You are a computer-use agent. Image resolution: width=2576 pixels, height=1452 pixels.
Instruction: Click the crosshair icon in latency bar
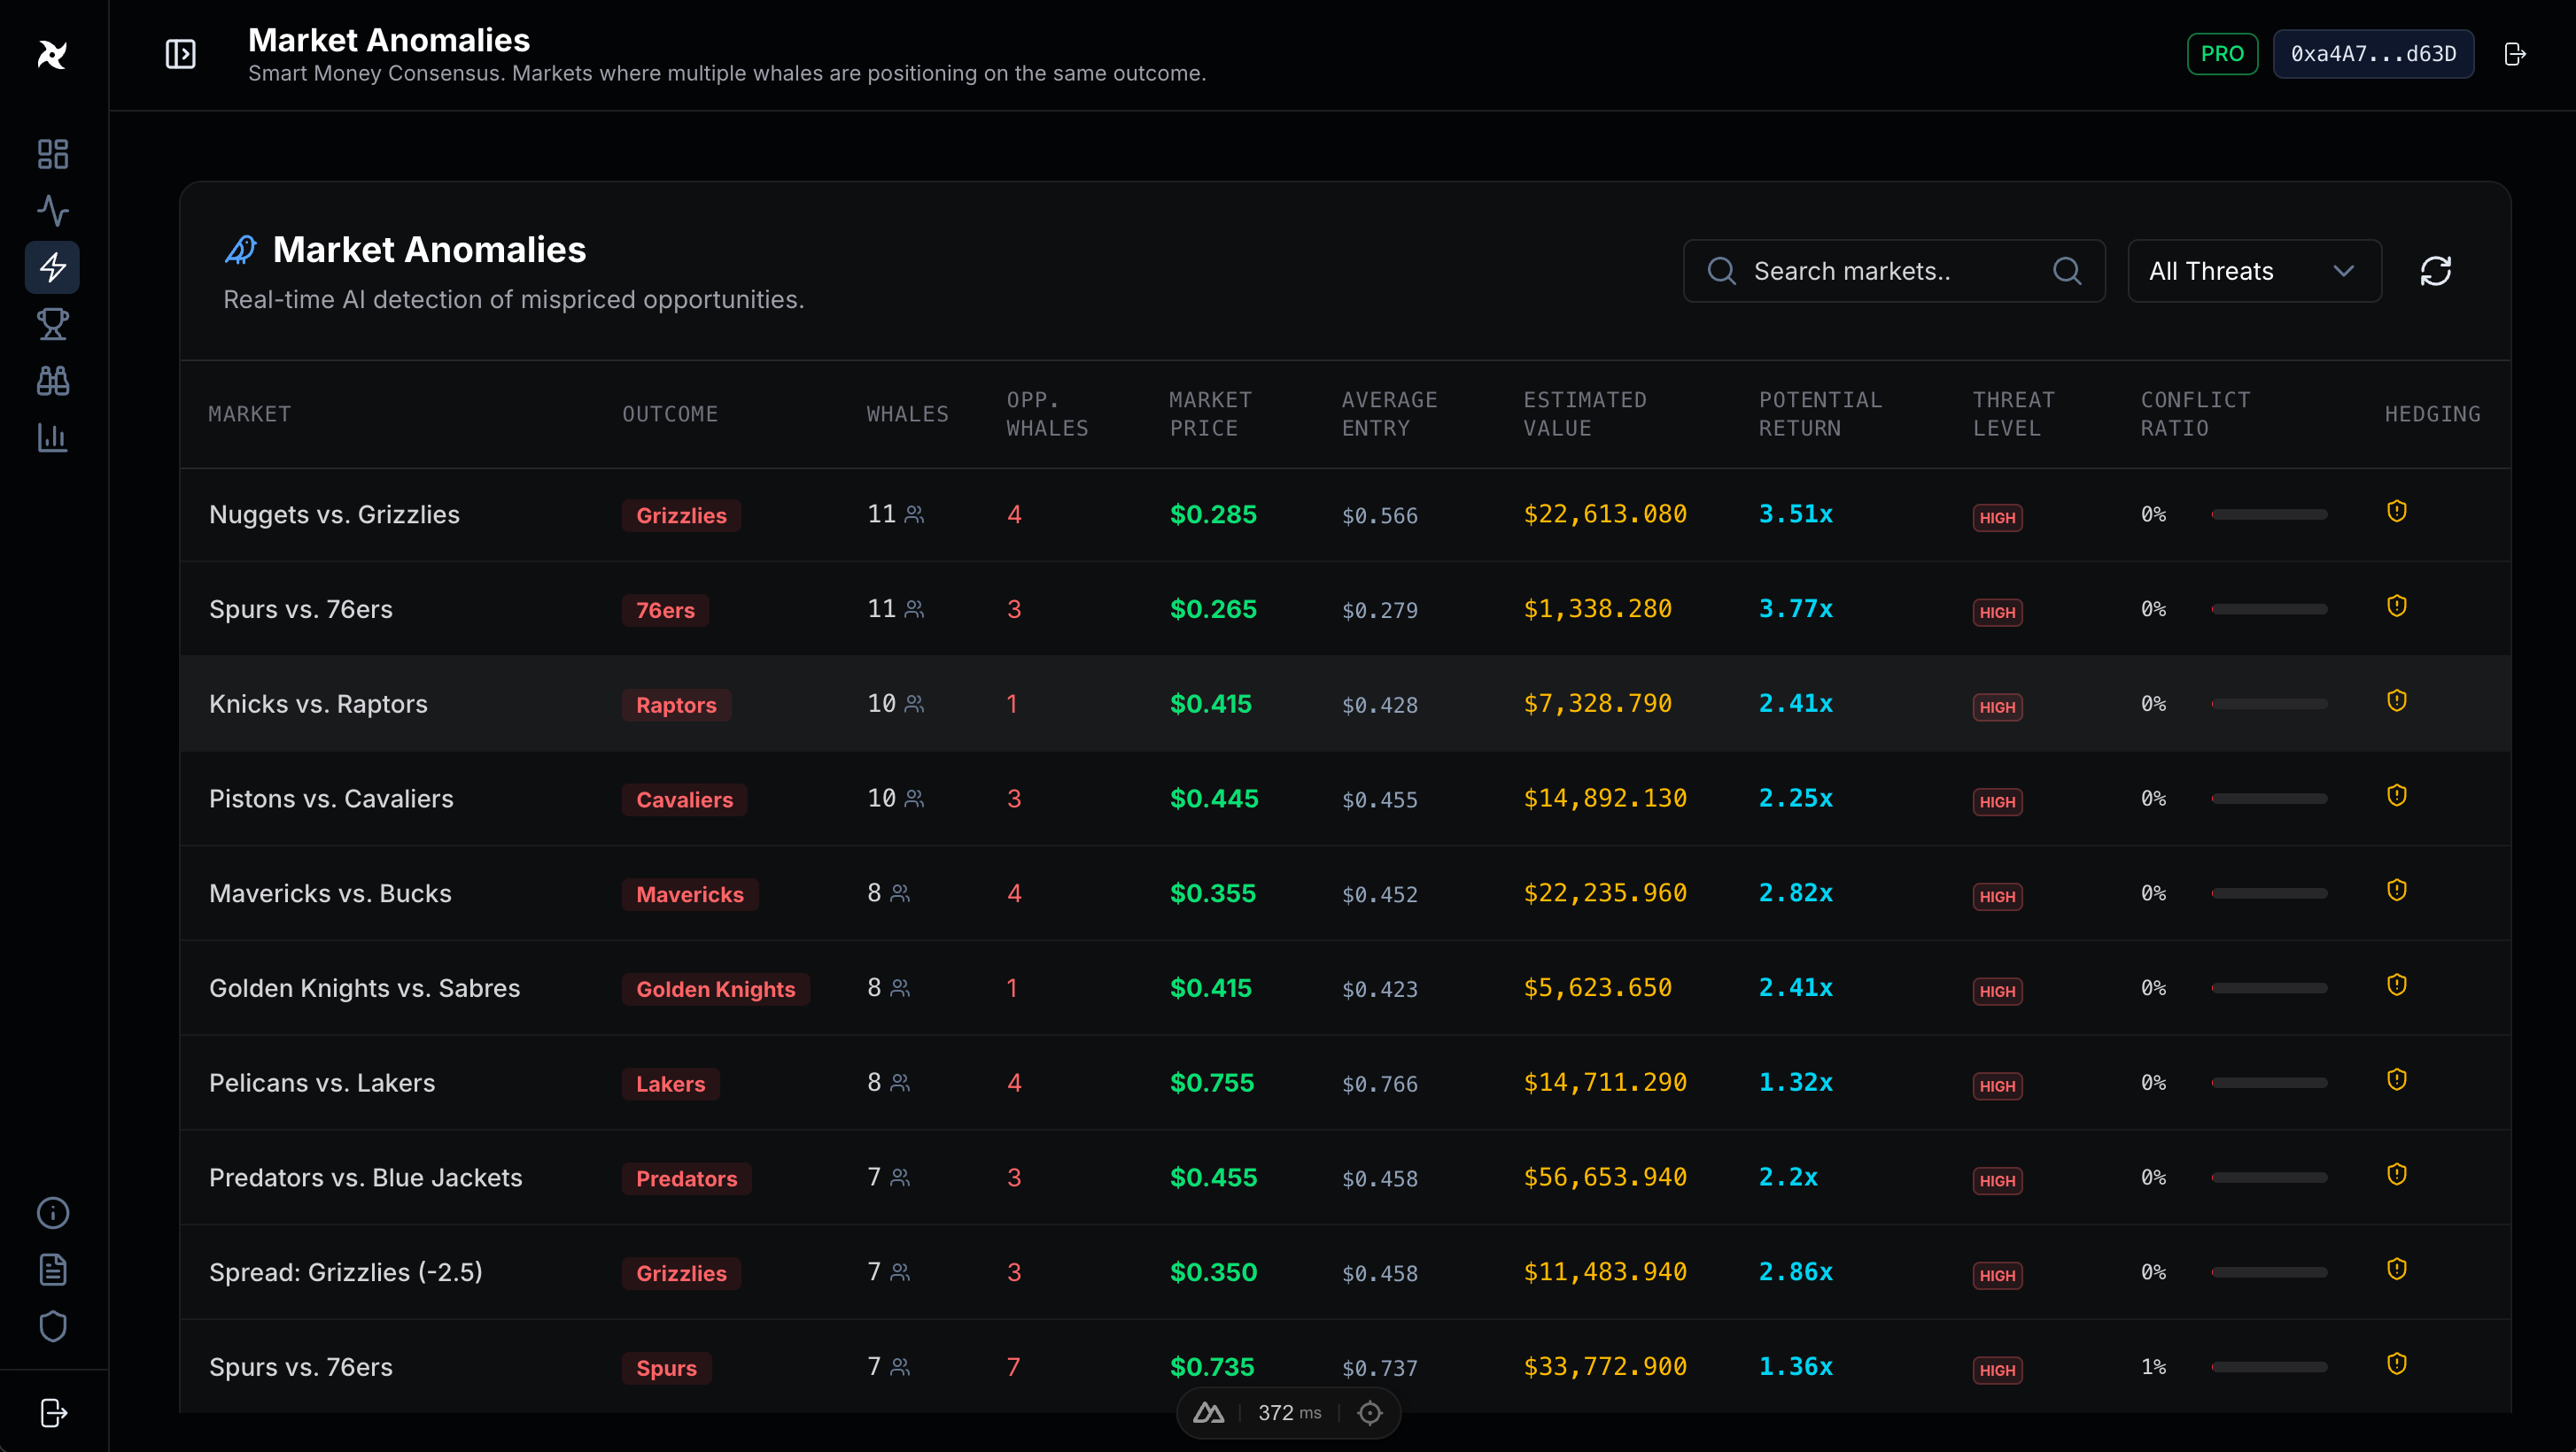click(1370, 1413)
